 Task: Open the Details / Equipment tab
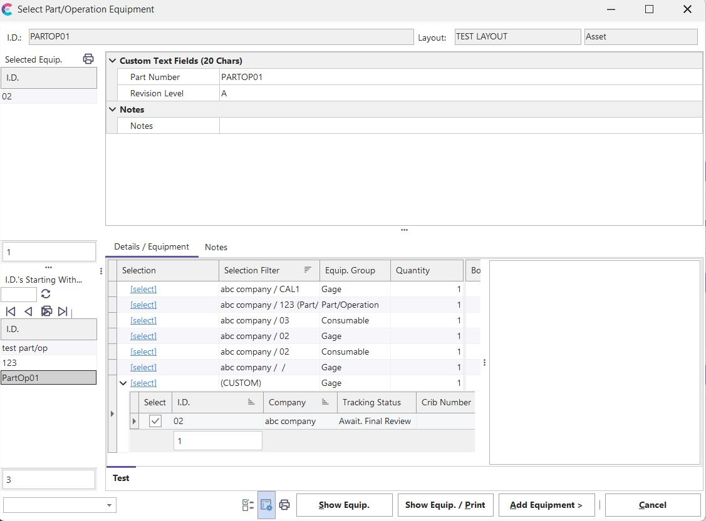151,247
